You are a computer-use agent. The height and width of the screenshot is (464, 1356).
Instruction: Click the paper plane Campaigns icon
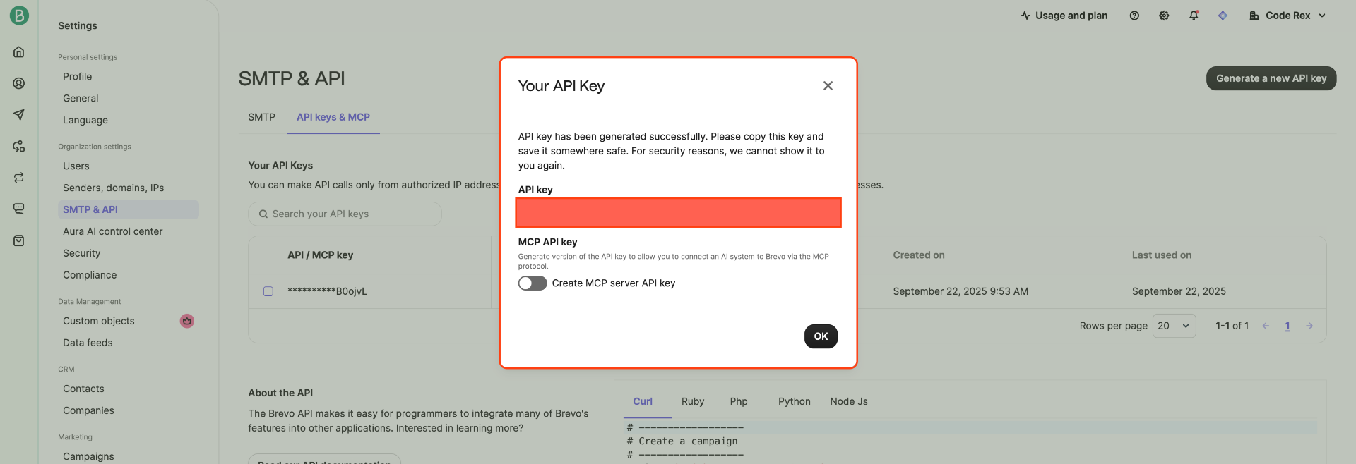click(19, 115)
